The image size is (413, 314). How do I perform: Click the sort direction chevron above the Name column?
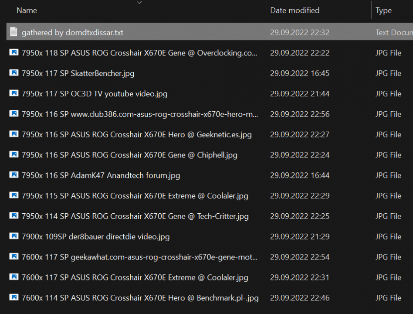139,3
